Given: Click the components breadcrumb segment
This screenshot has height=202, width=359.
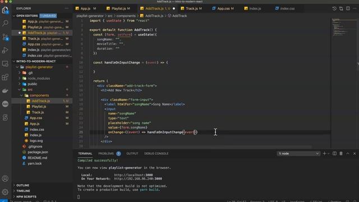Looking at the screenshot, I should coord(126,16).
